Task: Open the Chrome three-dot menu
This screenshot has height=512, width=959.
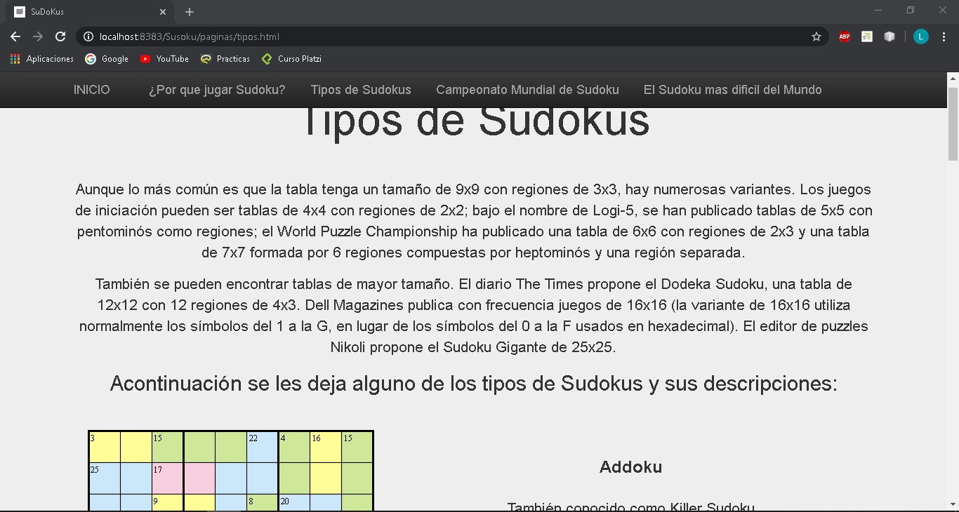Action: point(943,36)
